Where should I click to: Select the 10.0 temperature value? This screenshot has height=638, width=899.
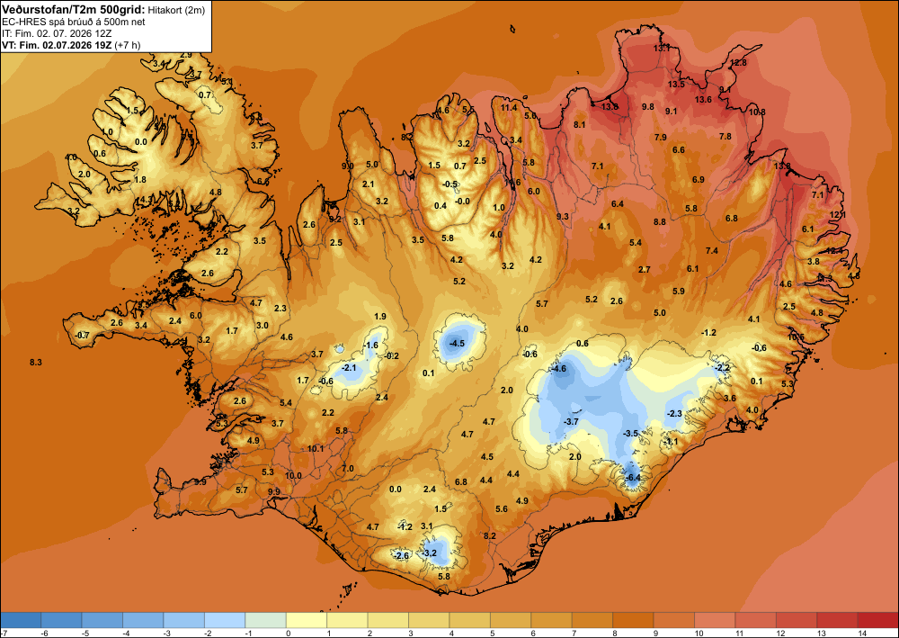click(x=293, y=476)
